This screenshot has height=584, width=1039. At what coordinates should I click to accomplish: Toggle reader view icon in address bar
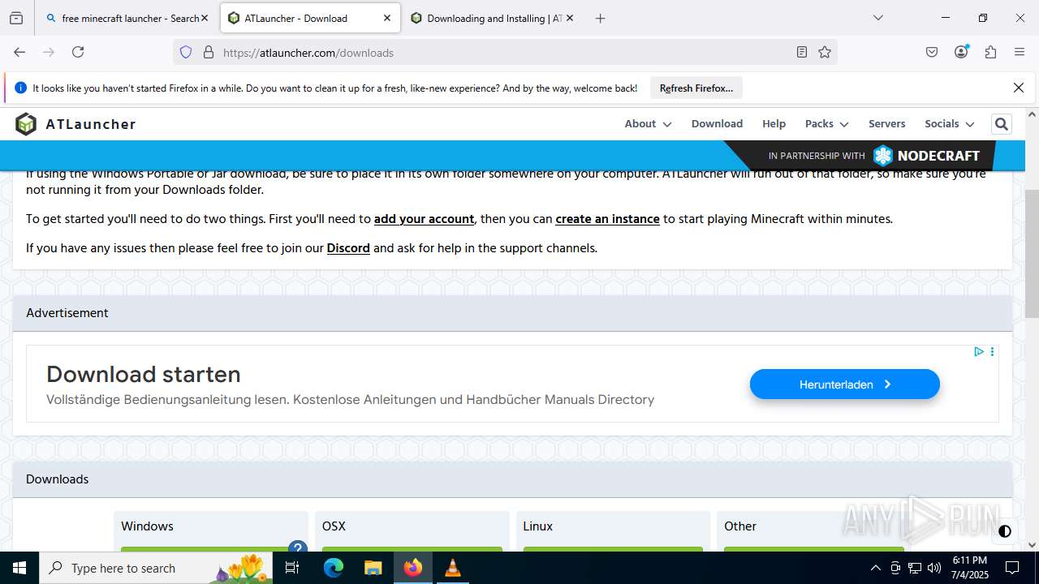802,52
